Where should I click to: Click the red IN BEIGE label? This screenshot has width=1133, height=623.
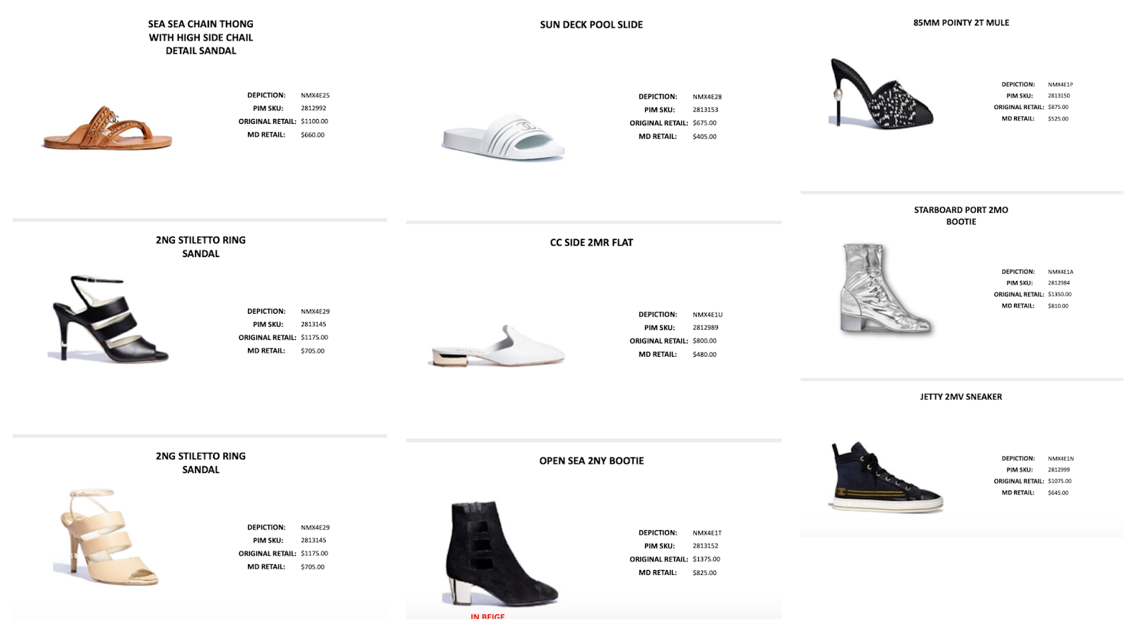pos(488,617)
